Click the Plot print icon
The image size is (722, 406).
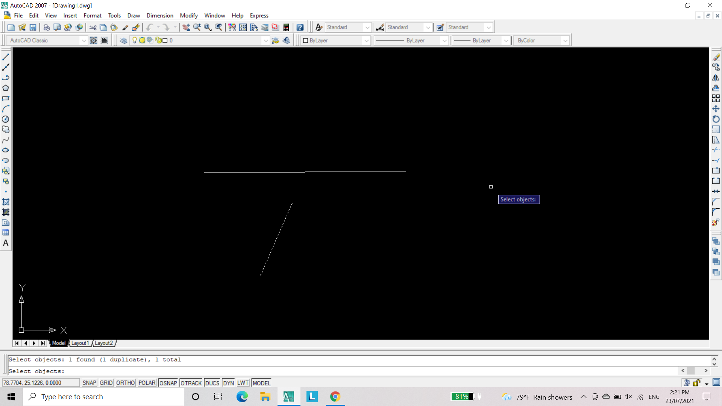pyautogui.click(x=47, y=27)
